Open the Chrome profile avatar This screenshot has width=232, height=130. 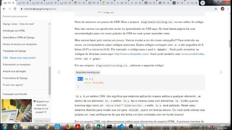(x=222, y=9)
